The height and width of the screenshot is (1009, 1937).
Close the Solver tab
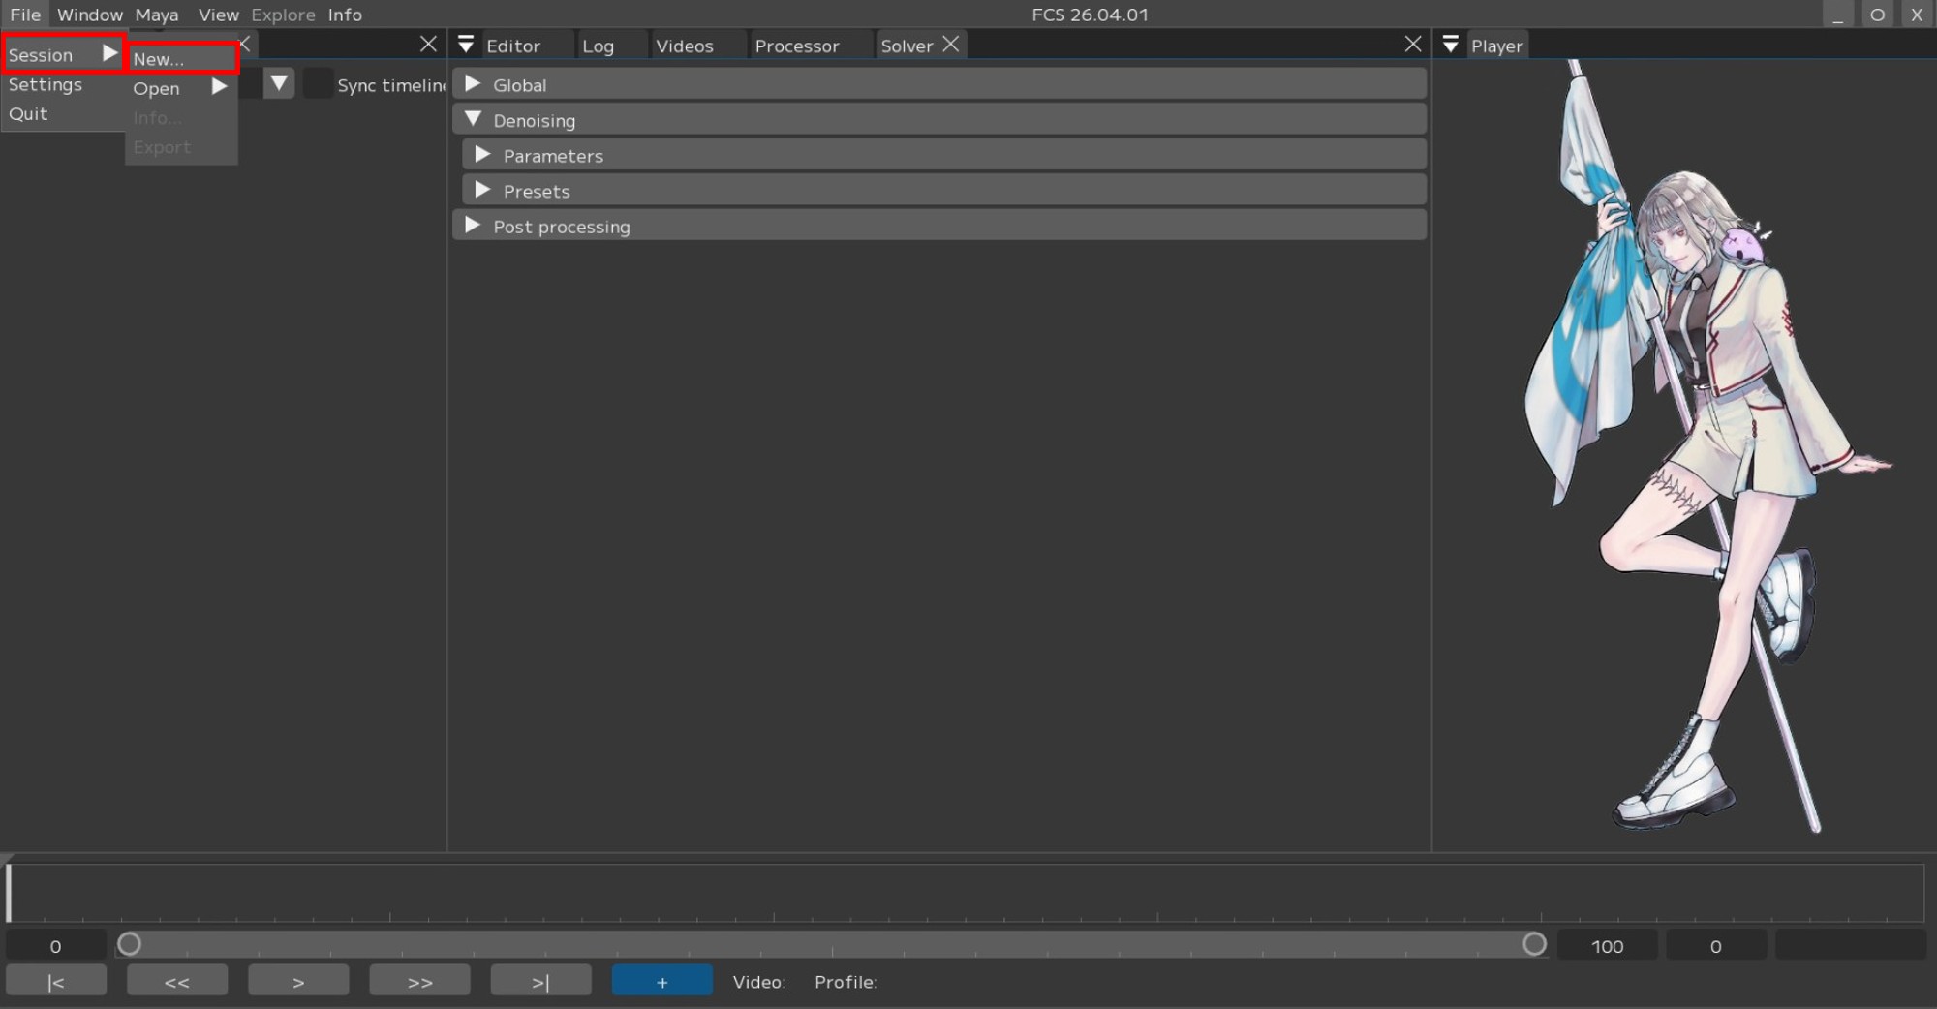(x=951, y=45)
